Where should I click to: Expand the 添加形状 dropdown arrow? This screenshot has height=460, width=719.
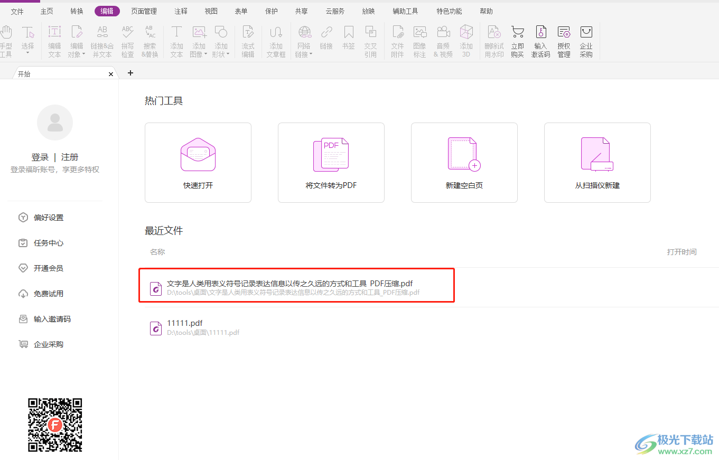(x=228, y=54)
